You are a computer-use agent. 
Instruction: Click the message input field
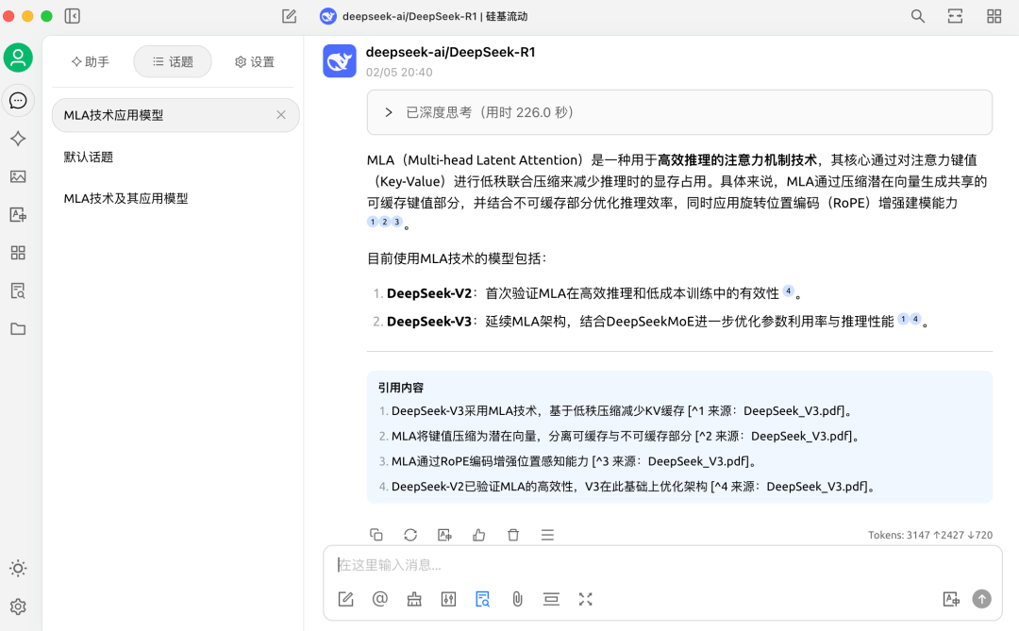pyautogui.click(x=662, y=565)
